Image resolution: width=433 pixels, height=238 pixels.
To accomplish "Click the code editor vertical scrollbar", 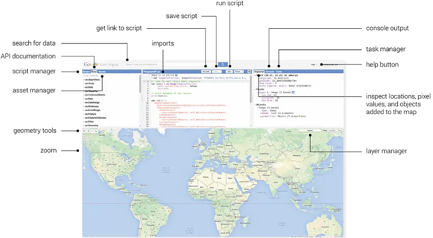I will coord(251,89).
